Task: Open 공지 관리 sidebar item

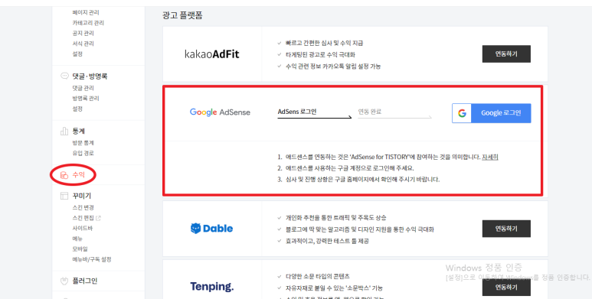Action: [83, 33]
